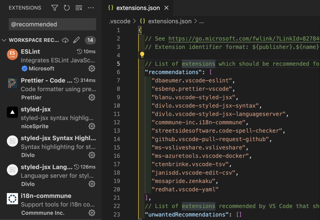Click "commmune-inc.i18n-commmune" string
The width and height of the screenshot is (320, 220).
(198, 122)
